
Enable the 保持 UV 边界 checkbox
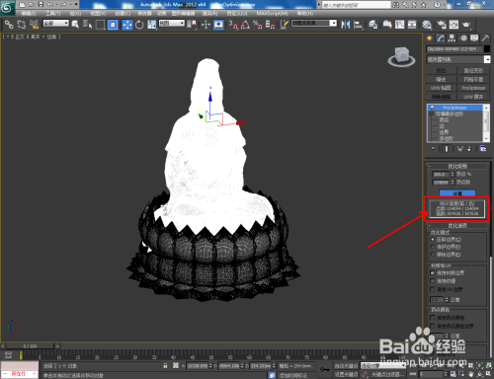point(433,289)
